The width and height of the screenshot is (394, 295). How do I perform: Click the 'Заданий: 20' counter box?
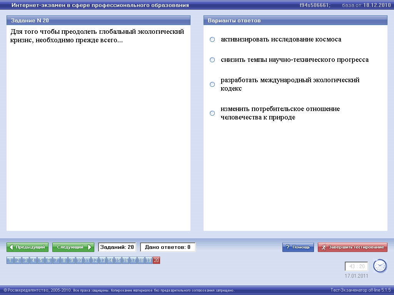(x=117, y=247)
